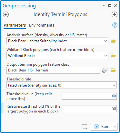
Task: Click the Identify Termini Polygons title
Action: (x=60, y=14)
